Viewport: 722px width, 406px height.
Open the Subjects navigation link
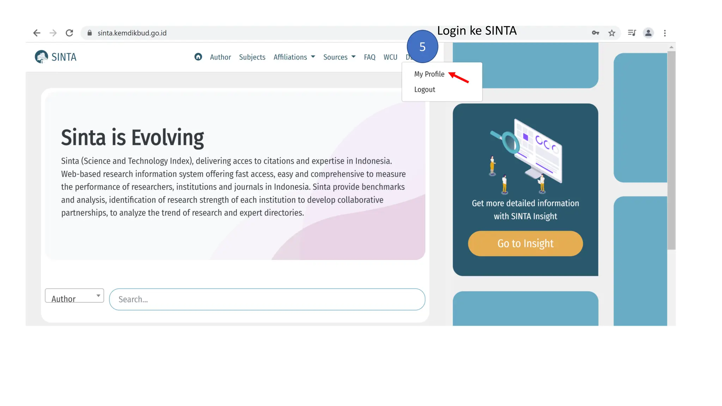252,57
